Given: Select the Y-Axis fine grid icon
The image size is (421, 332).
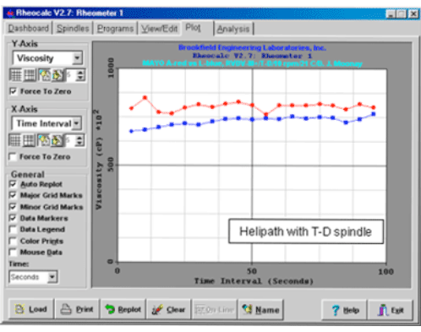Looking at the screenshot, I should coord(16,75).
